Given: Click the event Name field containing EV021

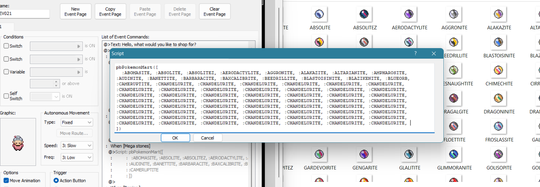Looking at the screenshot, I should (24, 13).
